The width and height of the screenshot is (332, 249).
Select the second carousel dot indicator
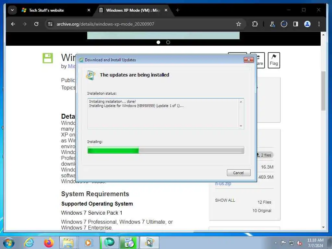pyautogui.click(x=168, y=42)
